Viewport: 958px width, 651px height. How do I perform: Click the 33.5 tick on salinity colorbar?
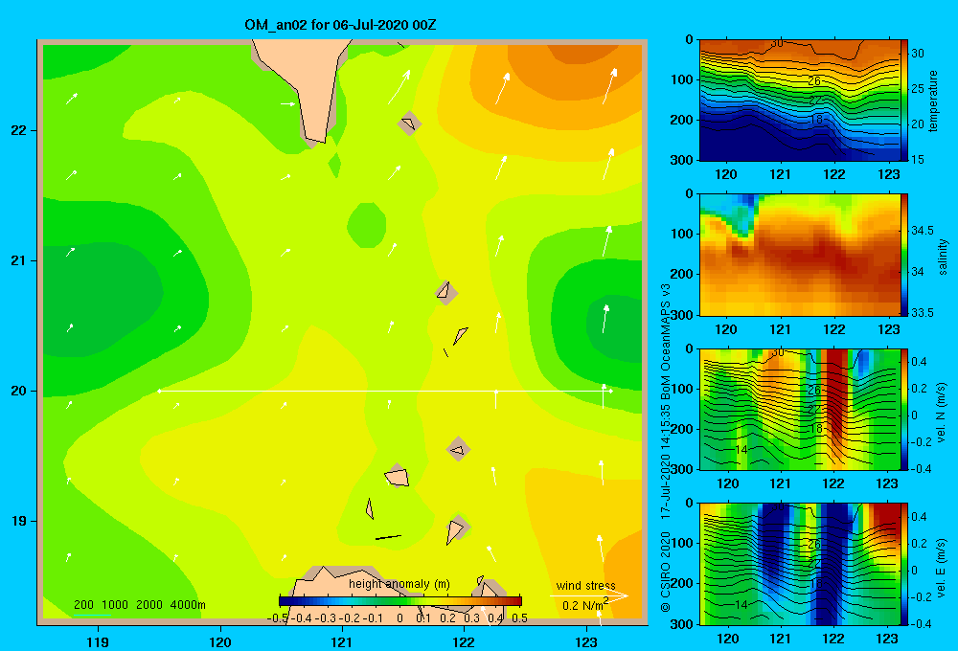click(923, 312)
